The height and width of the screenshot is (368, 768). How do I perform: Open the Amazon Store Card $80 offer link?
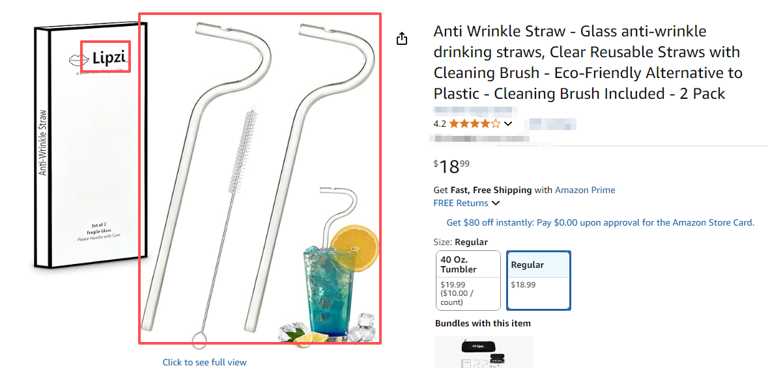(600, 222)
